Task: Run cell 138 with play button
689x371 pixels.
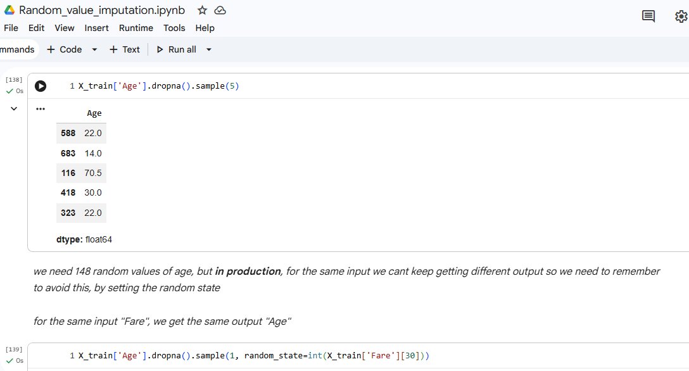Action: point(41,86)
